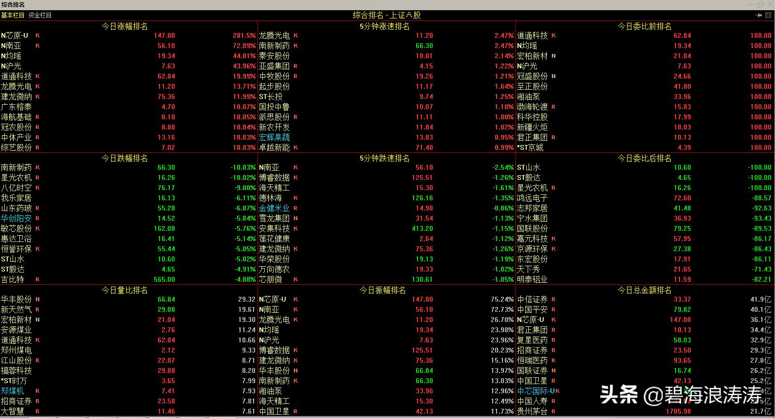Click the 今日量比排名 panel header
The image size is (775, 418).
(125, 290)
